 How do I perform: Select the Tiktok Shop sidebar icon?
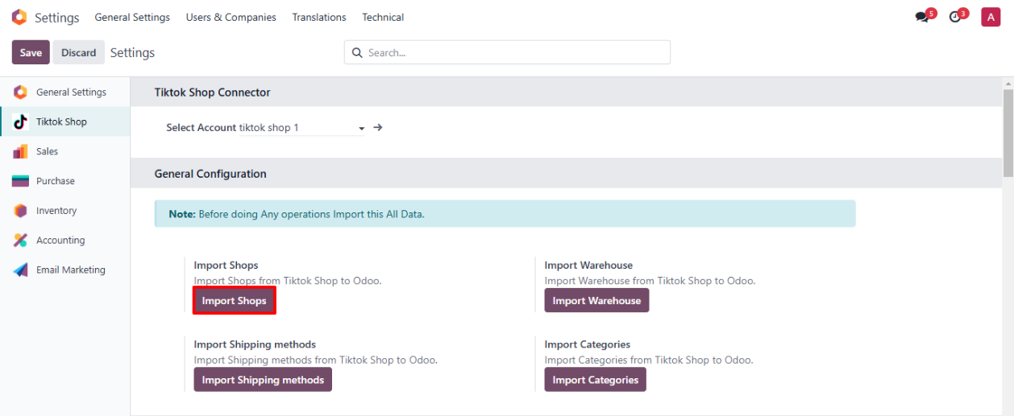[20, 122]
